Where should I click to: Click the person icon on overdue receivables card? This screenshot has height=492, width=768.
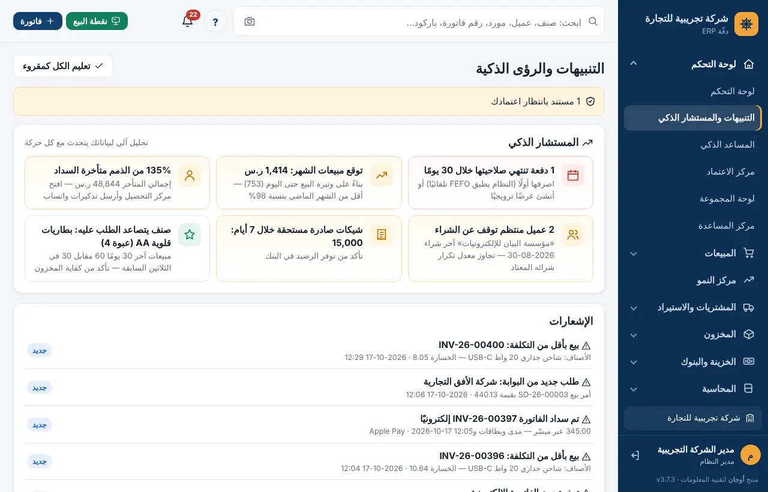click(190, 175)
